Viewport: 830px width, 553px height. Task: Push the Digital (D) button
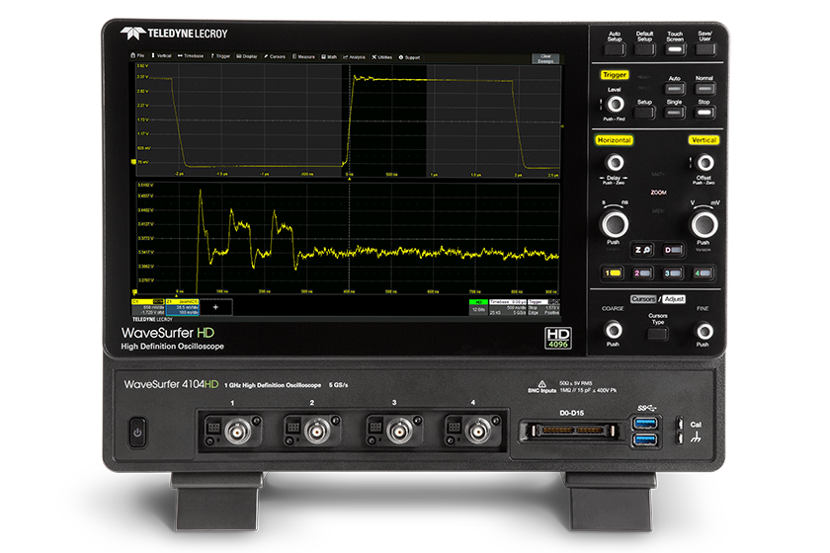click(673, 250)
